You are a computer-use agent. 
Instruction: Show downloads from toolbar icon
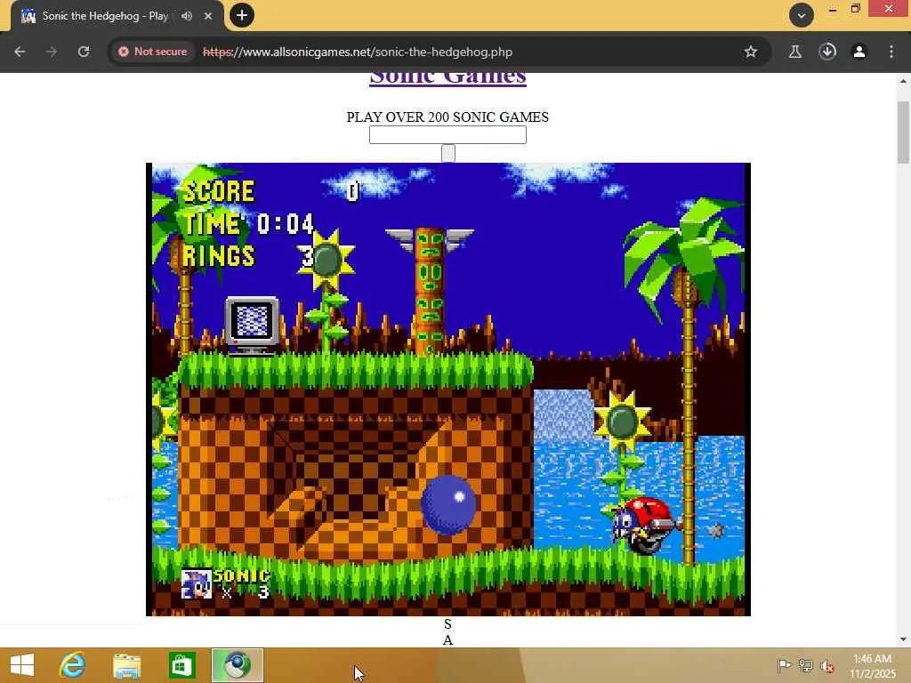tap(827, 52)
